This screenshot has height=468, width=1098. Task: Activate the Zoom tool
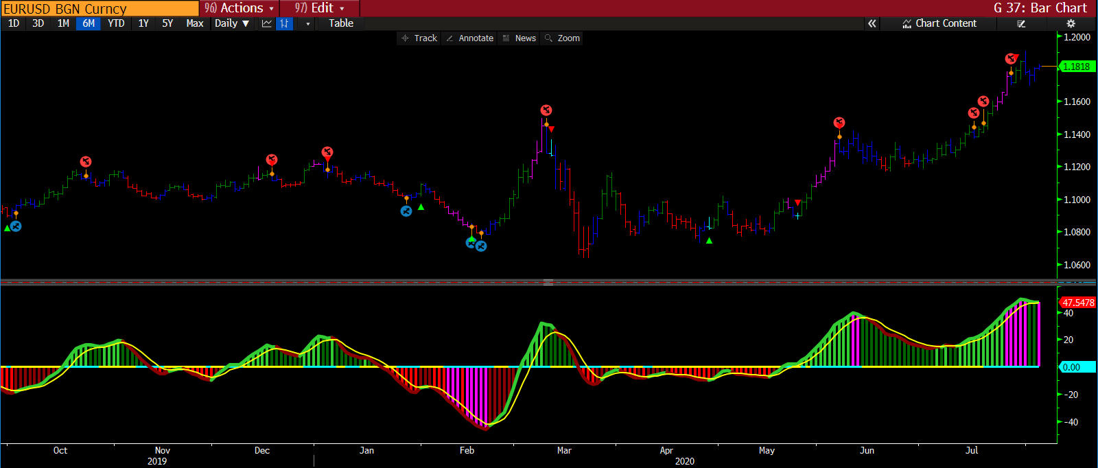(x=562, y=38)
